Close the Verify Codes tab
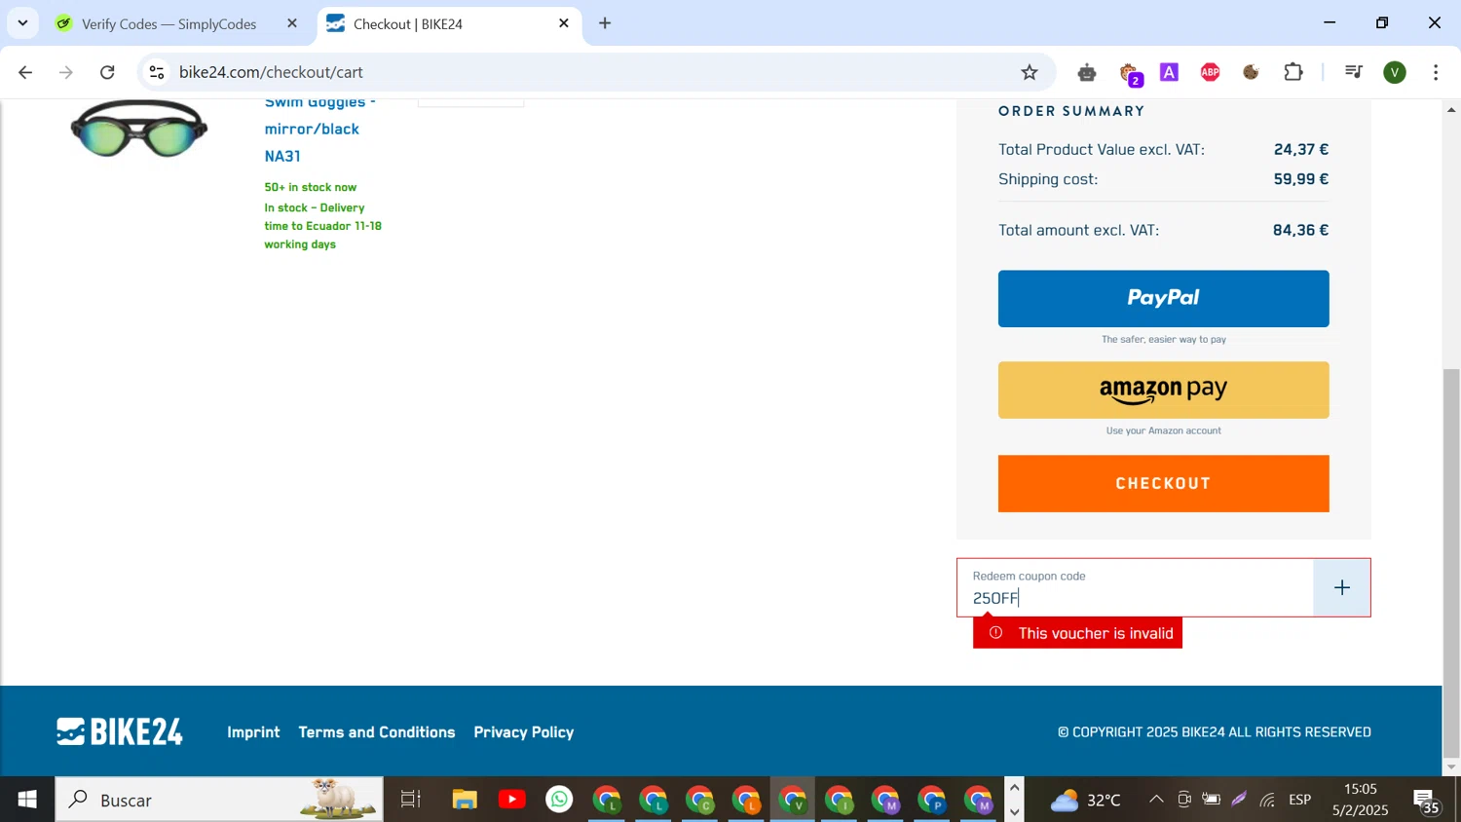This screenshot has height=822, width=1461. pos(291,23)
